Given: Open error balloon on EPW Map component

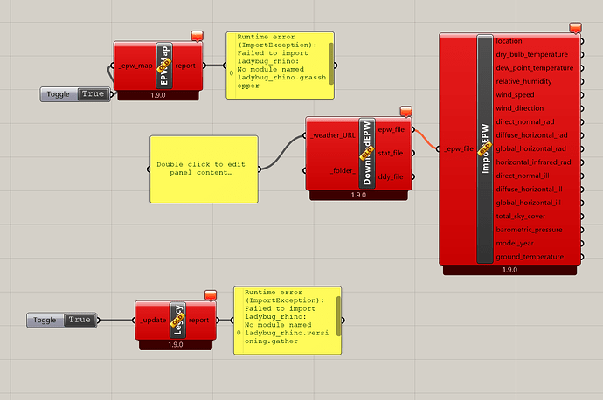Looking at the screenshot, I should point(197,34).
